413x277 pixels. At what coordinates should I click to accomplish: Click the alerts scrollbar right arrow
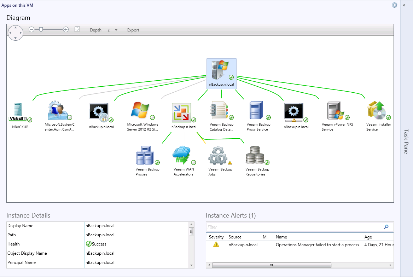point(390,265)
